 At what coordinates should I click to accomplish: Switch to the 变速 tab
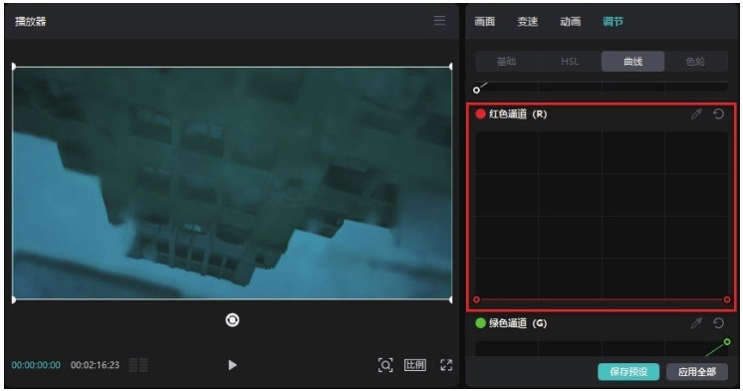tap(528, 21)
